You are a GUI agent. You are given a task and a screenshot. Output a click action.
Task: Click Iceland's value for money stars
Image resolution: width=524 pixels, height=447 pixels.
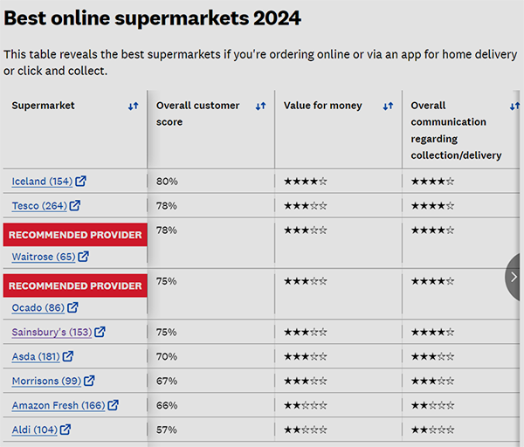click(x=305, y=182)
